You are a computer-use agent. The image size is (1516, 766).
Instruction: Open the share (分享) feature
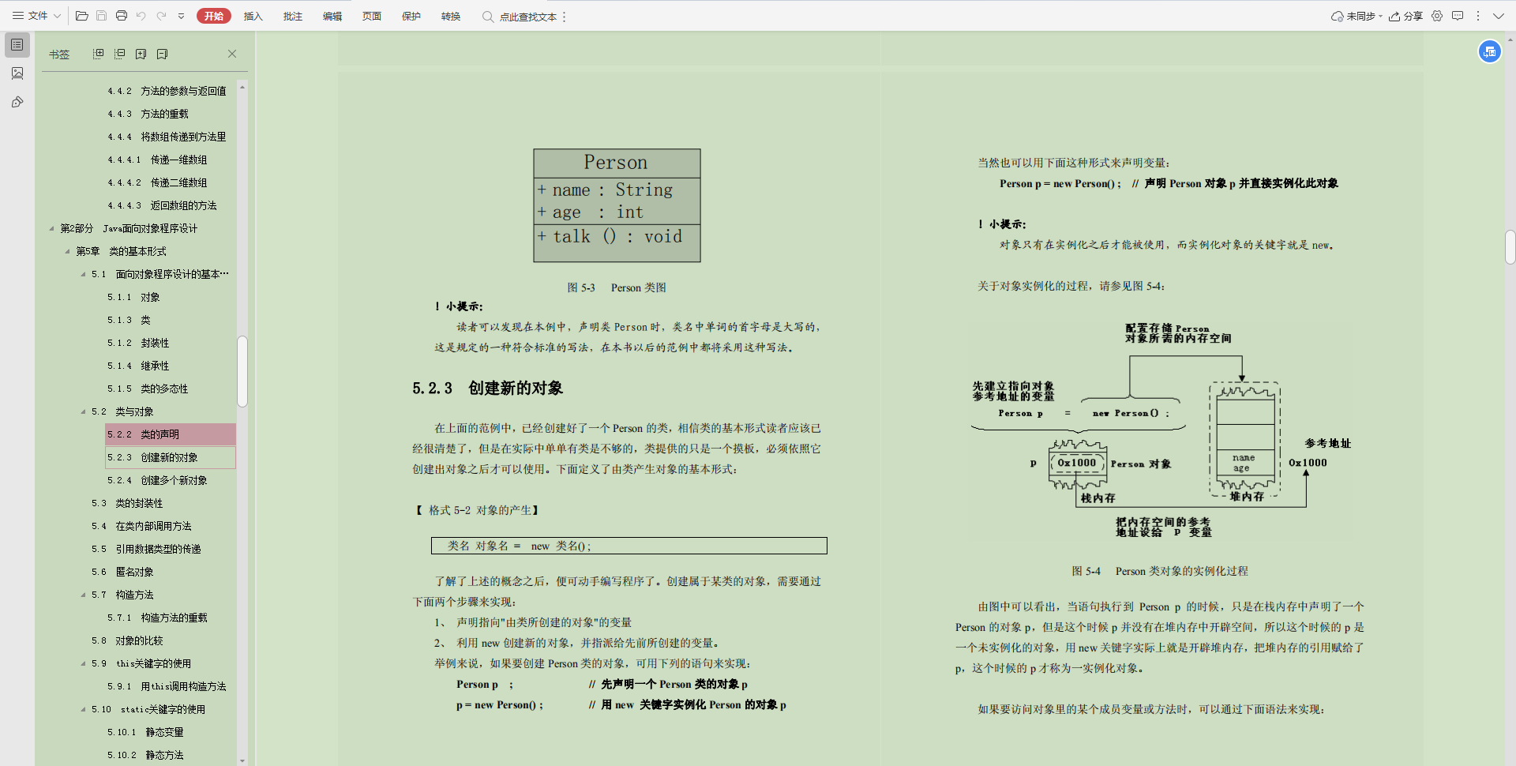point(1407,16)
